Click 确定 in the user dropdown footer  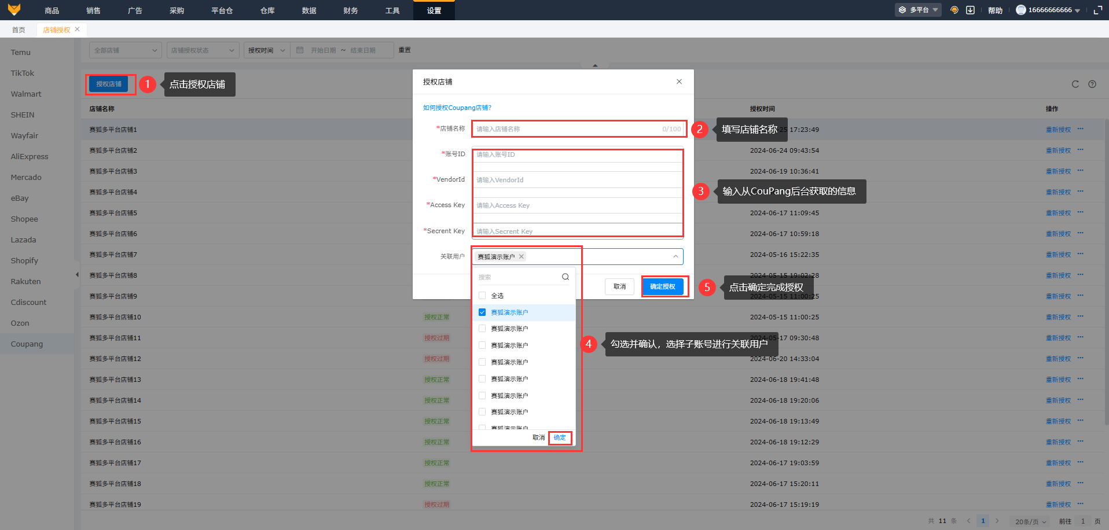click(x=560, y=437)
